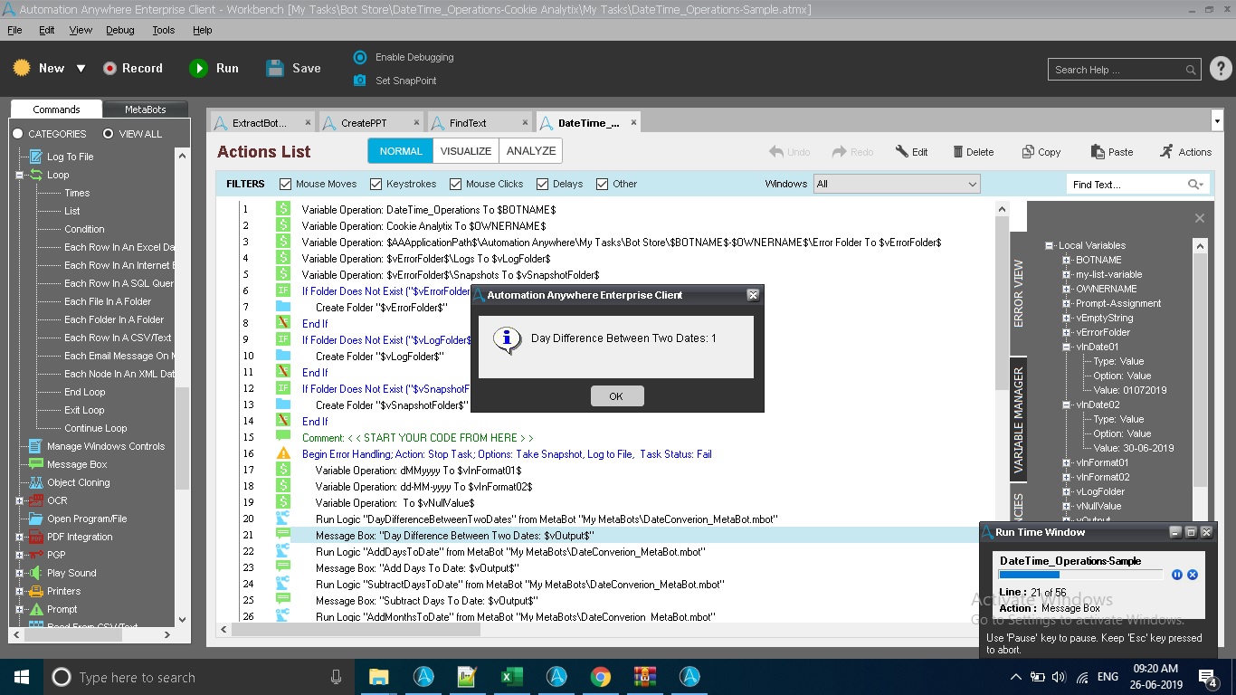Open Excel from the Windows taskbar
1236x695 pixels.
click(x=512, y=677)
